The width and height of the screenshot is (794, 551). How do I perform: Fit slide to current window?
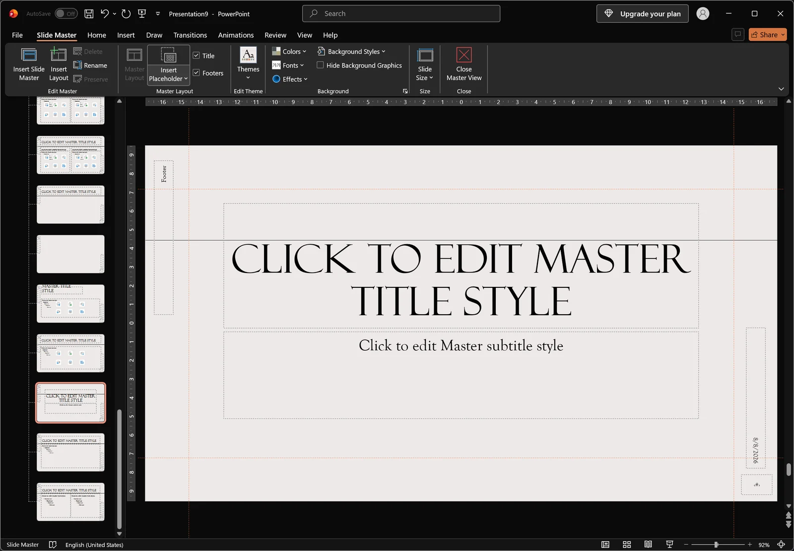pyautogui.click(x=781, y=545)
